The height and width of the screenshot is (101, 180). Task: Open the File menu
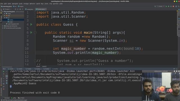[2, 4]
